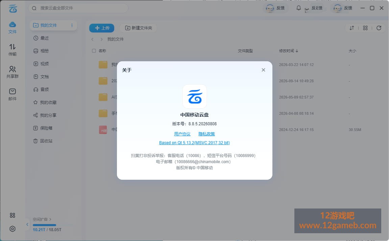Click the first 反馈 headset button
The width and height of the screenshot is (389, 241).
pyautogui.click(x=275, y=8)
